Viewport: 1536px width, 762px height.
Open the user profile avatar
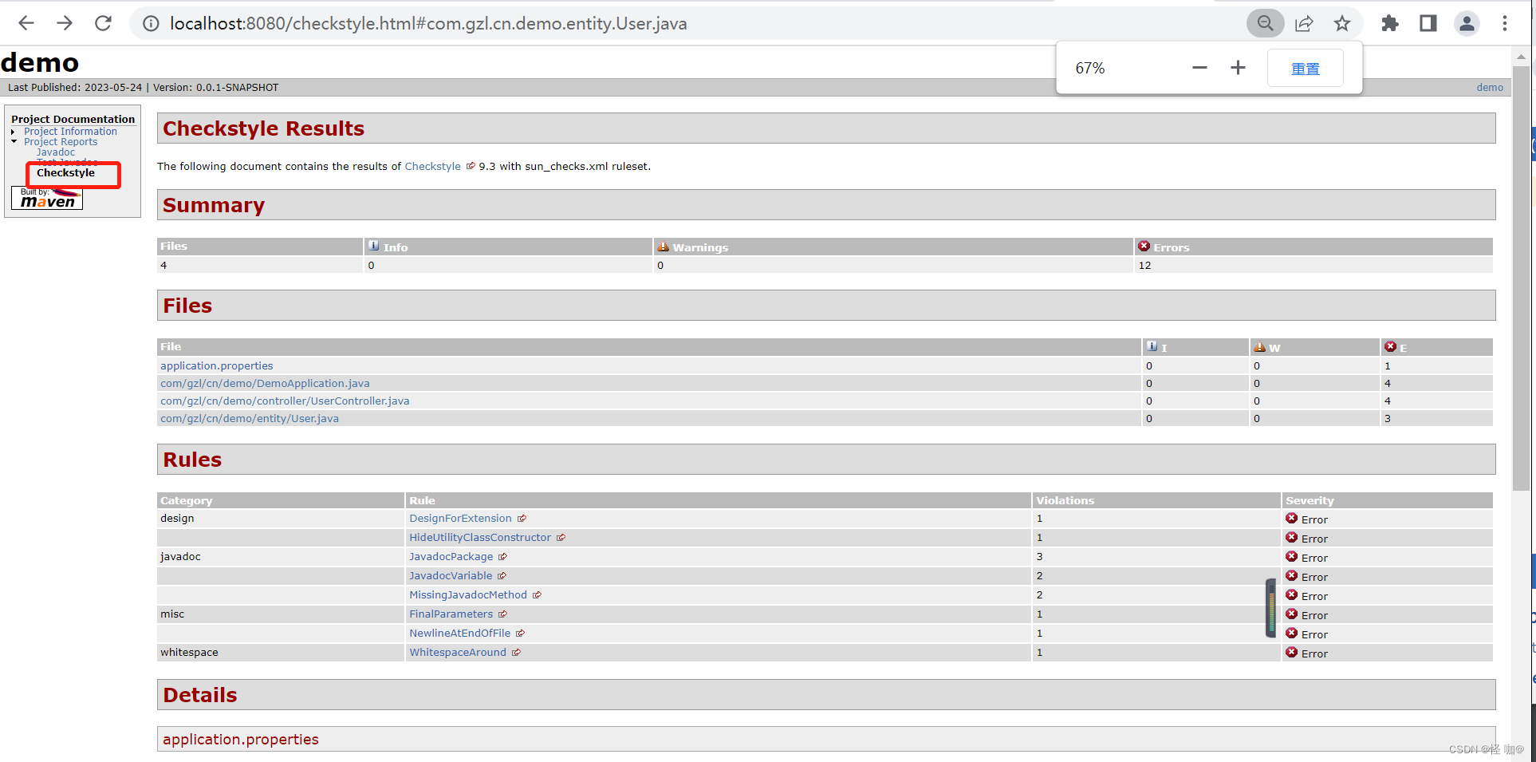tap(1467, 23)
